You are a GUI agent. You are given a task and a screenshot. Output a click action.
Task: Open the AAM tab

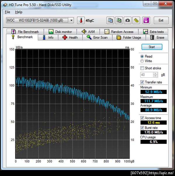coord(88,32)
